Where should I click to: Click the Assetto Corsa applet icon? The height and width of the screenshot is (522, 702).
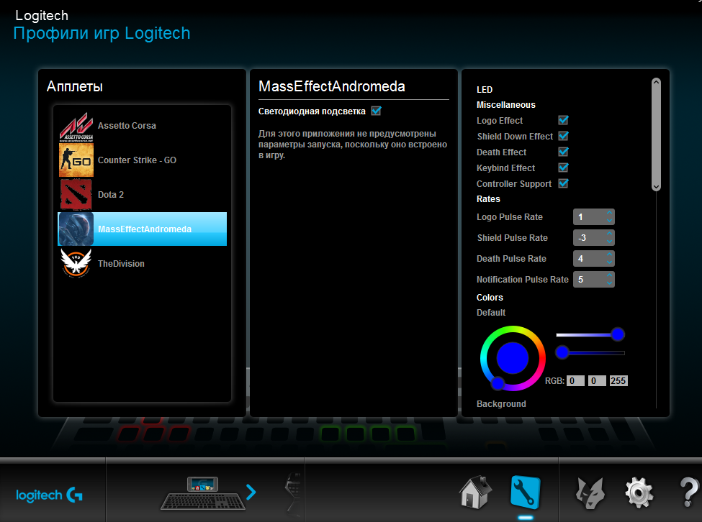pos(76,127)
